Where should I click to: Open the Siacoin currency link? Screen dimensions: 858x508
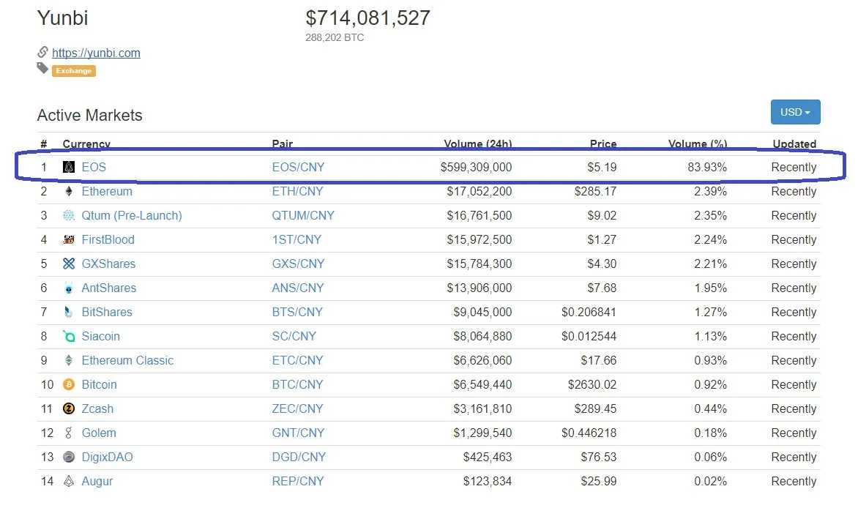click(101, 336)
